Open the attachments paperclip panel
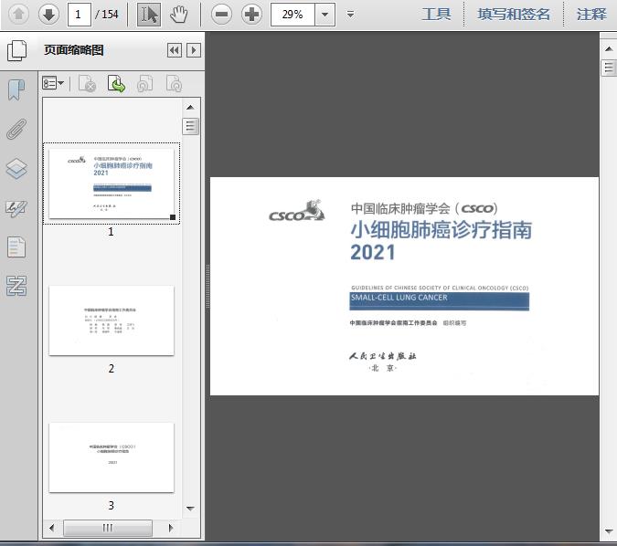 (16, 130)
